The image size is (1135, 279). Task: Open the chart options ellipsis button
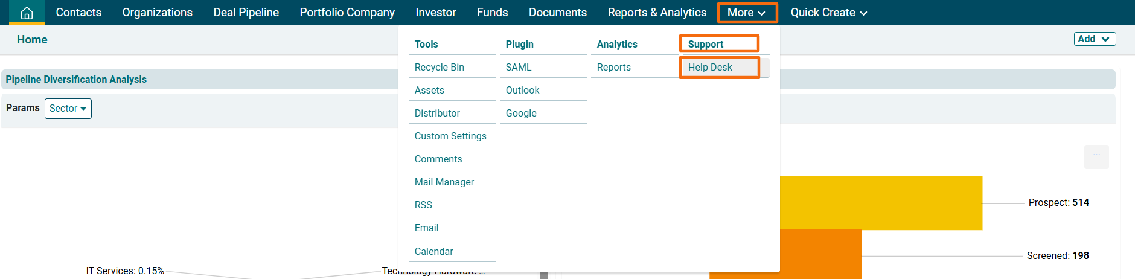point(1096,156)
